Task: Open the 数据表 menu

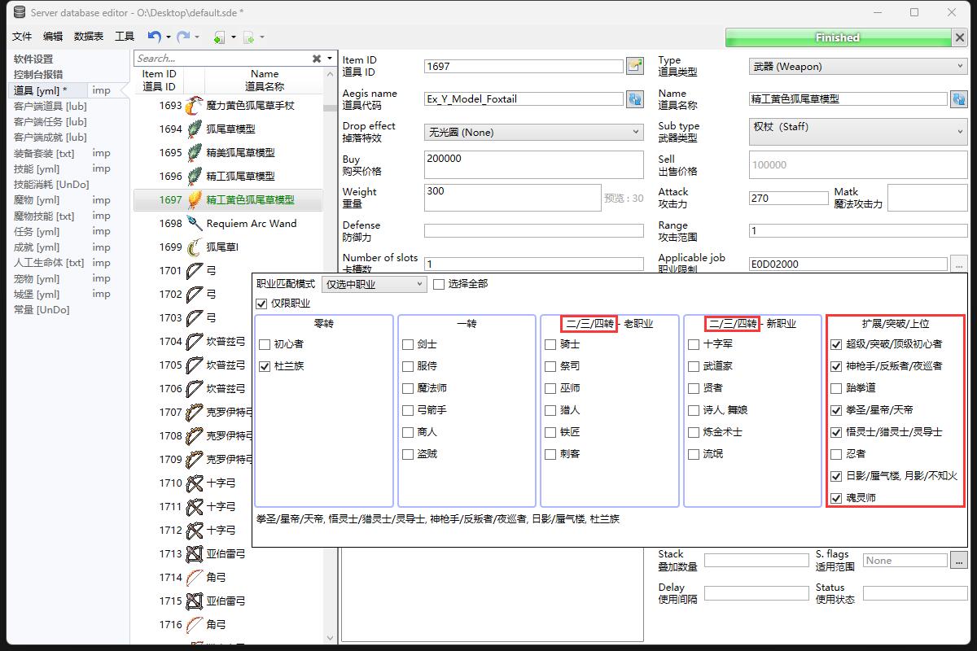Action: point(89,37)
